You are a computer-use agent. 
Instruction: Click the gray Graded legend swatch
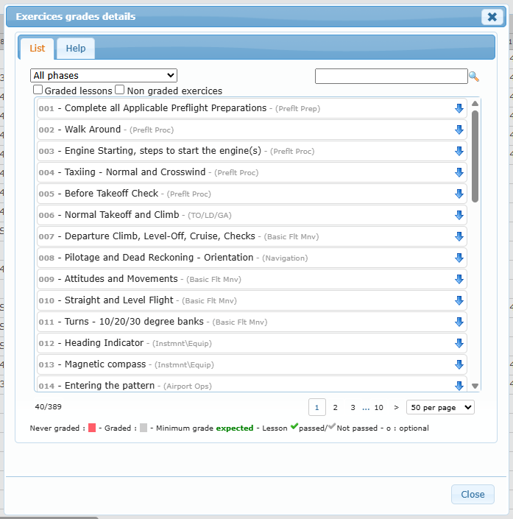click(144, 428)
